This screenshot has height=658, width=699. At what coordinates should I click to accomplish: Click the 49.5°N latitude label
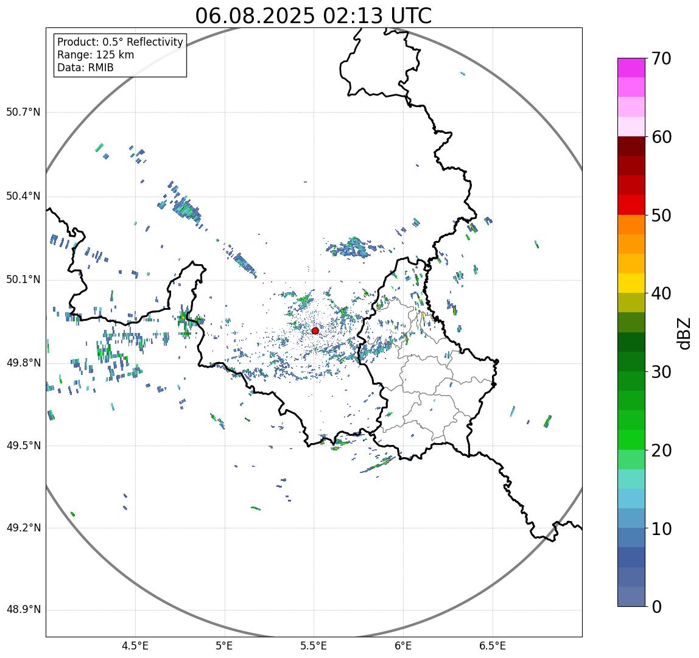[23, 446]
